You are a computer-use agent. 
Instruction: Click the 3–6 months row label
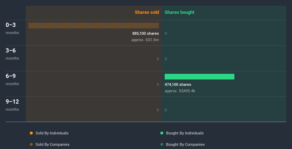pyautogui.click(x=12, y=54)
